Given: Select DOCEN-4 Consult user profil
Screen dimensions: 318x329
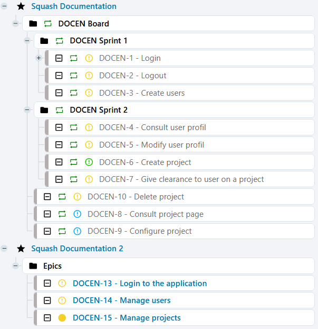Looking at the screenshot, I should [152, 127].
